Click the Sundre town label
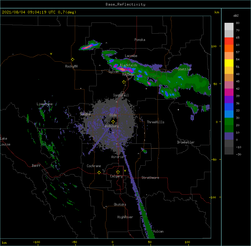The image size is (251, 246). 85,114
